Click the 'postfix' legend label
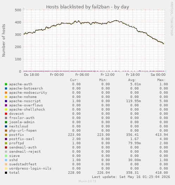This screenshot has height=185, width=175. click(x=17, y=135)
